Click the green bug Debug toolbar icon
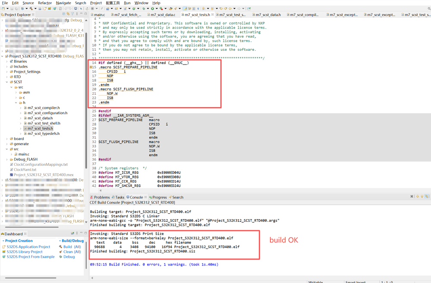Viewport: 431px width, 283px height. (x=144, y=9)
